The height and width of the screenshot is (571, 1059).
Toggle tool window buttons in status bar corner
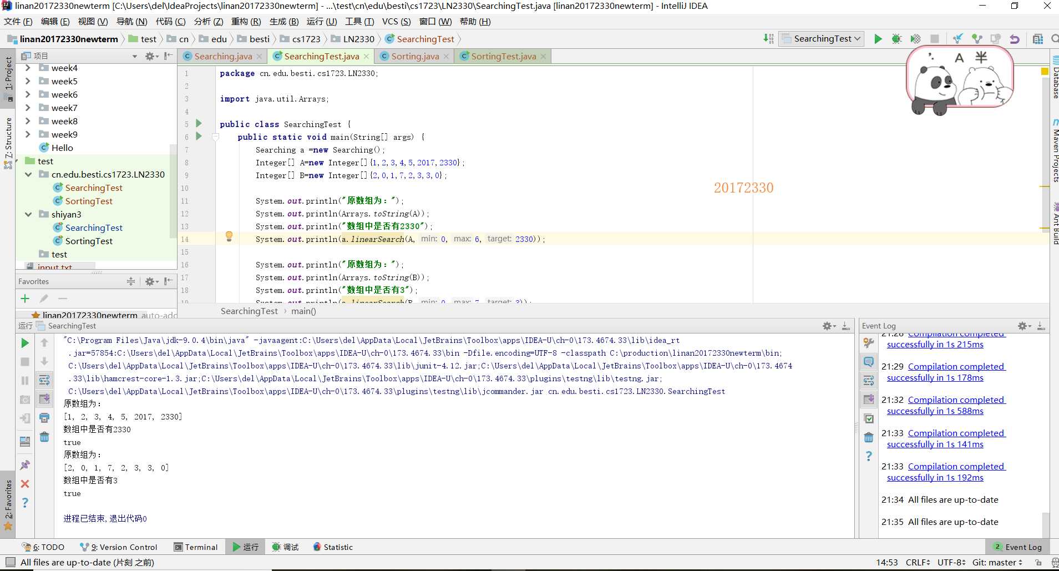point(10,562)
